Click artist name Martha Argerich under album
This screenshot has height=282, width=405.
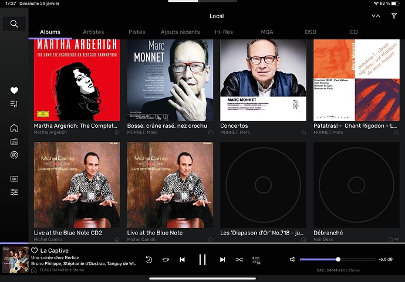tap(50, 132)
